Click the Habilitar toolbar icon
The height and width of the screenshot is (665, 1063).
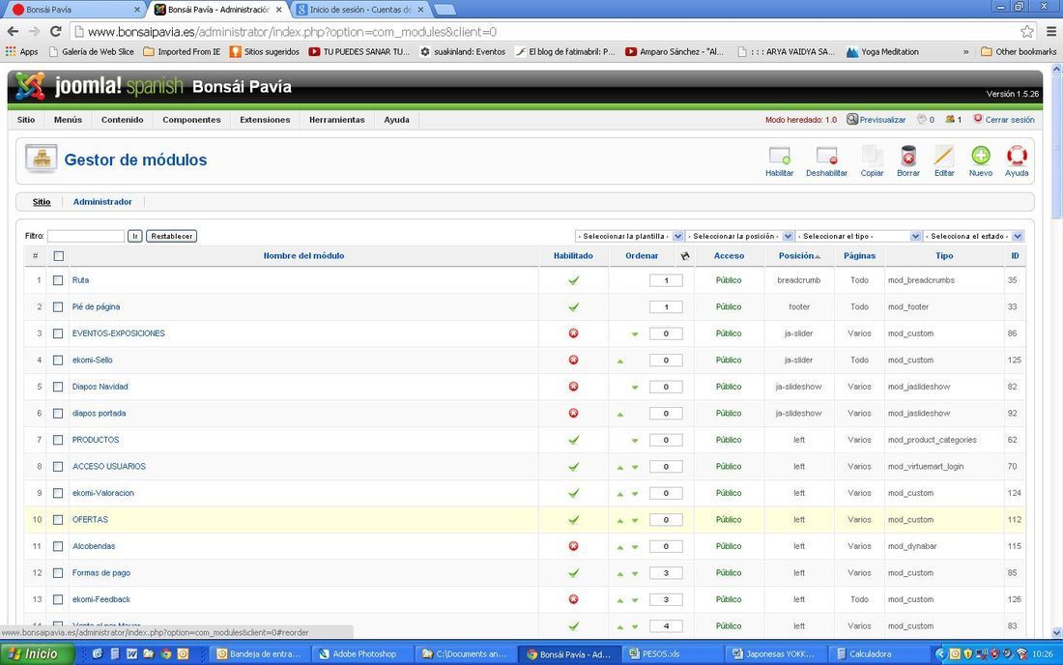pos(779,157)
